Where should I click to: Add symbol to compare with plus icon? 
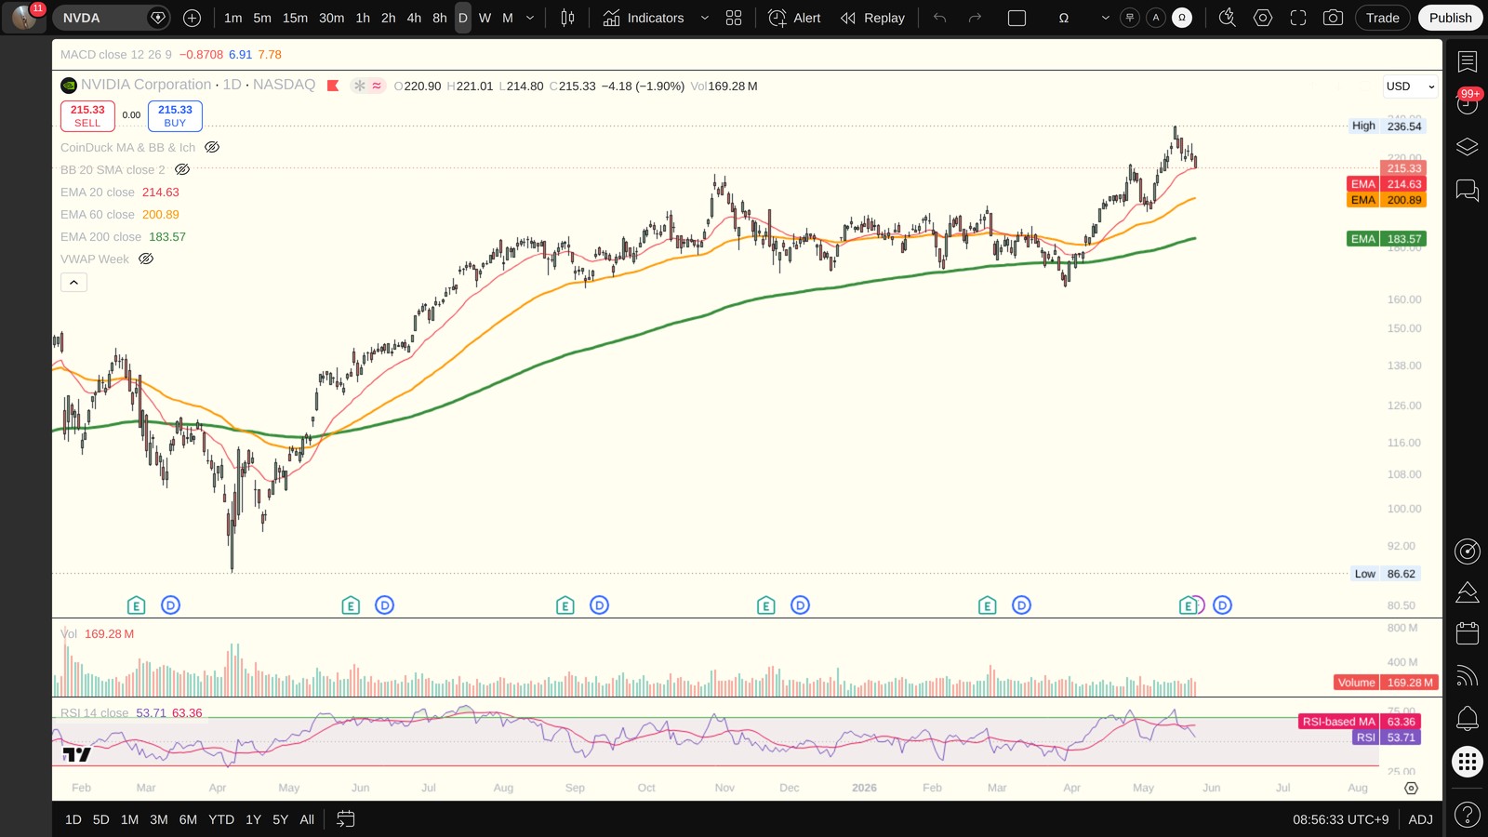[x=192, y=18]
